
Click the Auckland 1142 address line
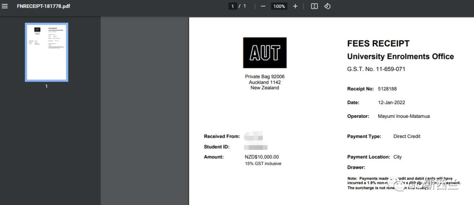265,82
